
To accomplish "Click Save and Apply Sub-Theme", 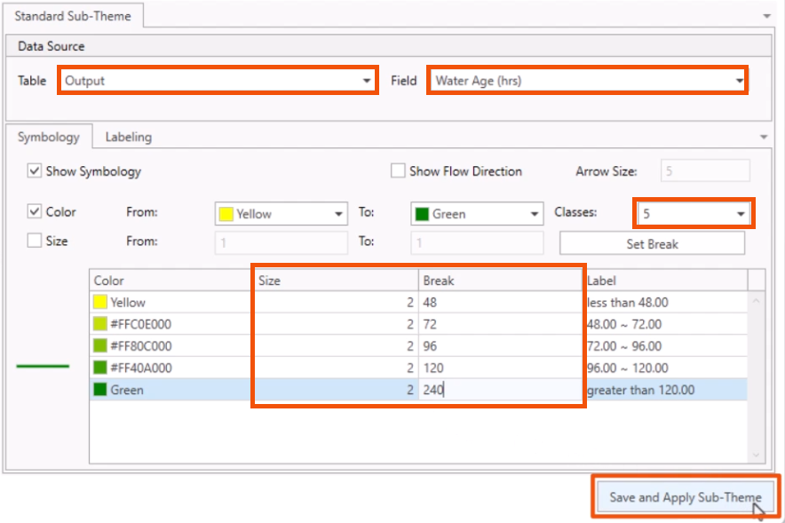I will coord(685,496).
